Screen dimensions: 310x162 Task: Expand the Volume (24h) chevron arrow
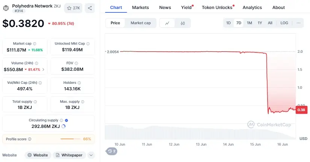(x=43, y=70)
